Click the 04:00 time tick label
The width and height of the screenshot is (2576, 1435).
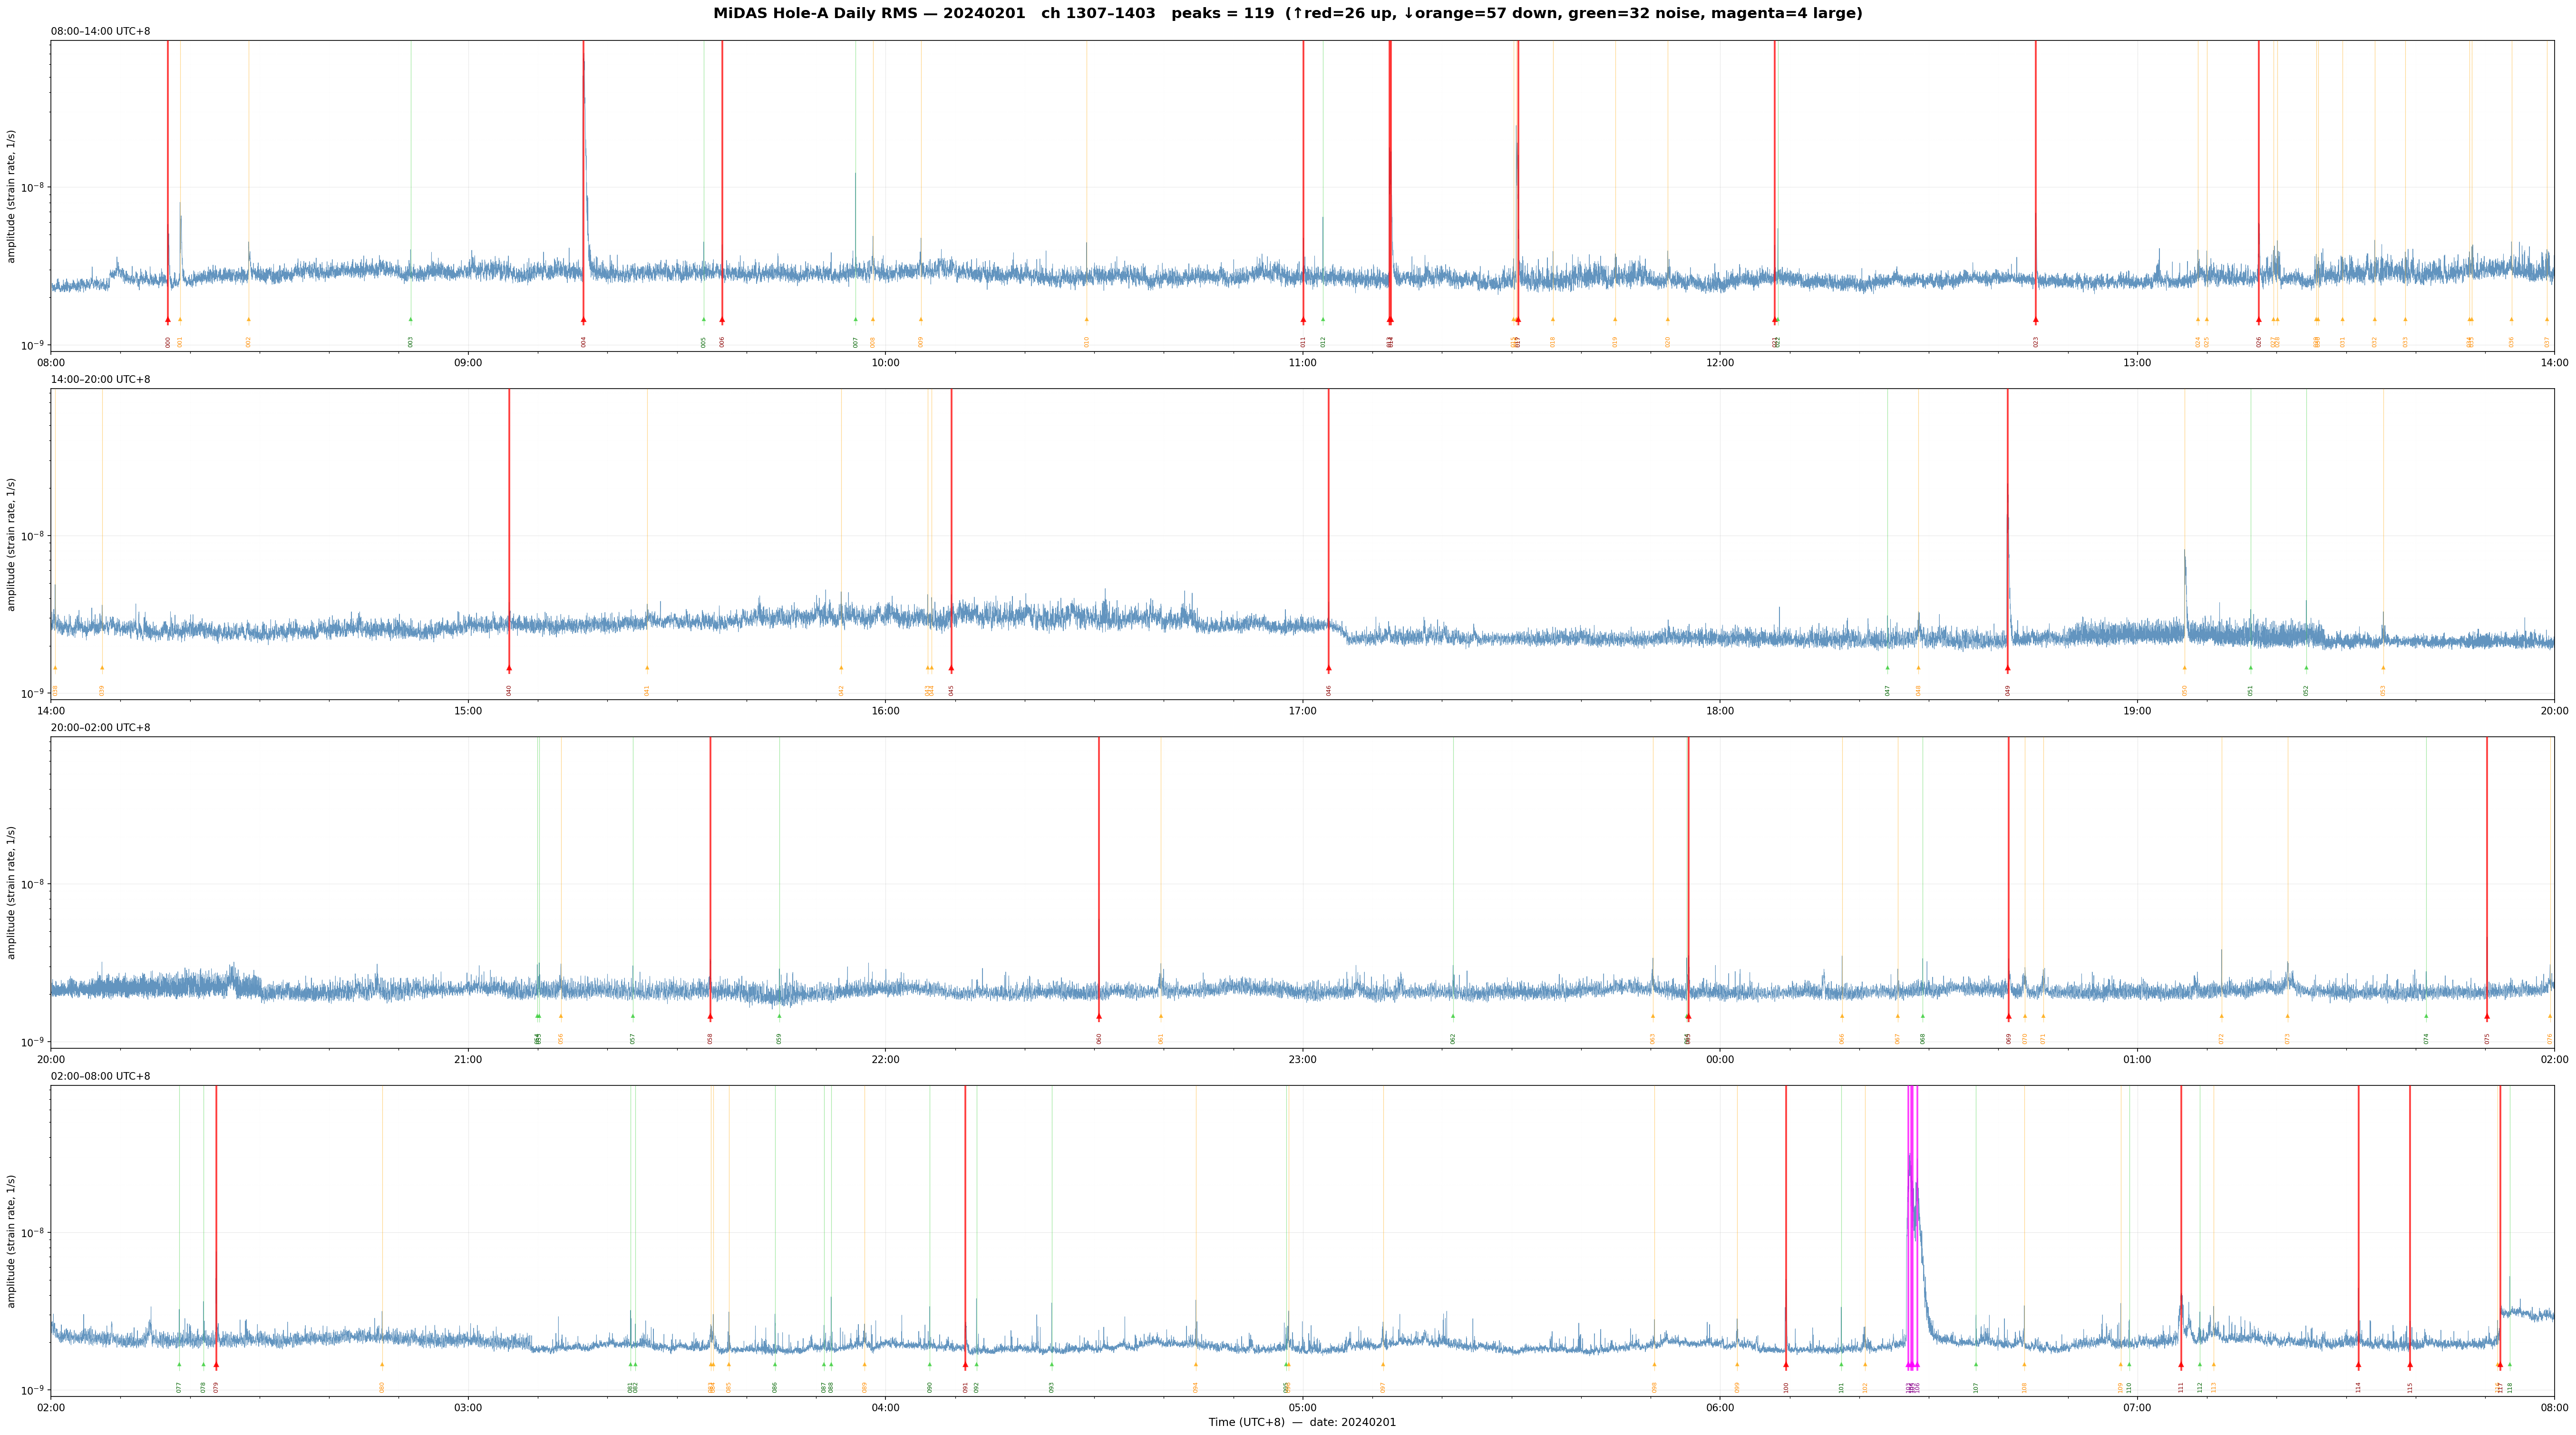click(x=885, y=1408)
